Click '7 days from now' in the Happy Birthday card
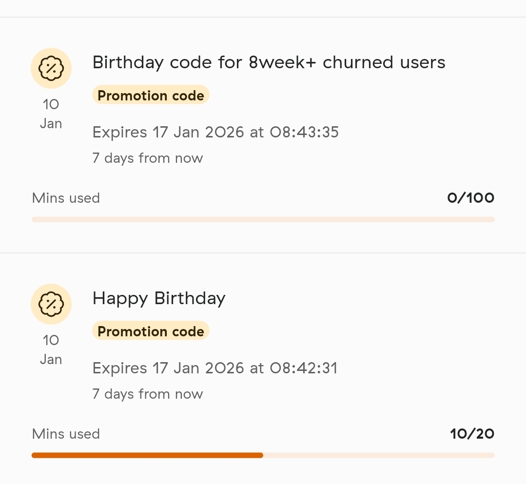Screen dimensions: 526x484 coord(148,394)
